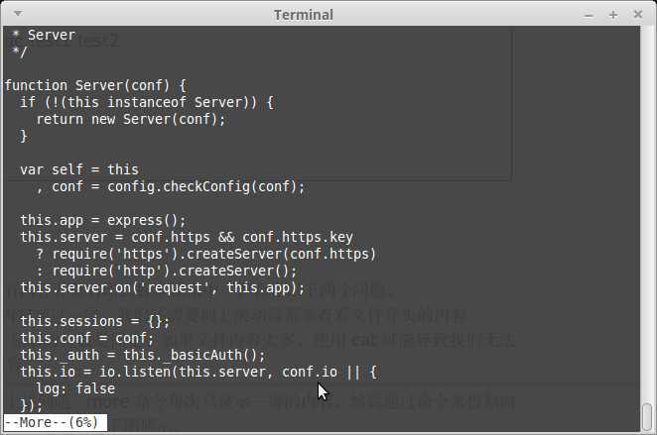This screenshot has width=657, height=435.
Task: Click the Terminal title text
Action: (x=304, y=15)
